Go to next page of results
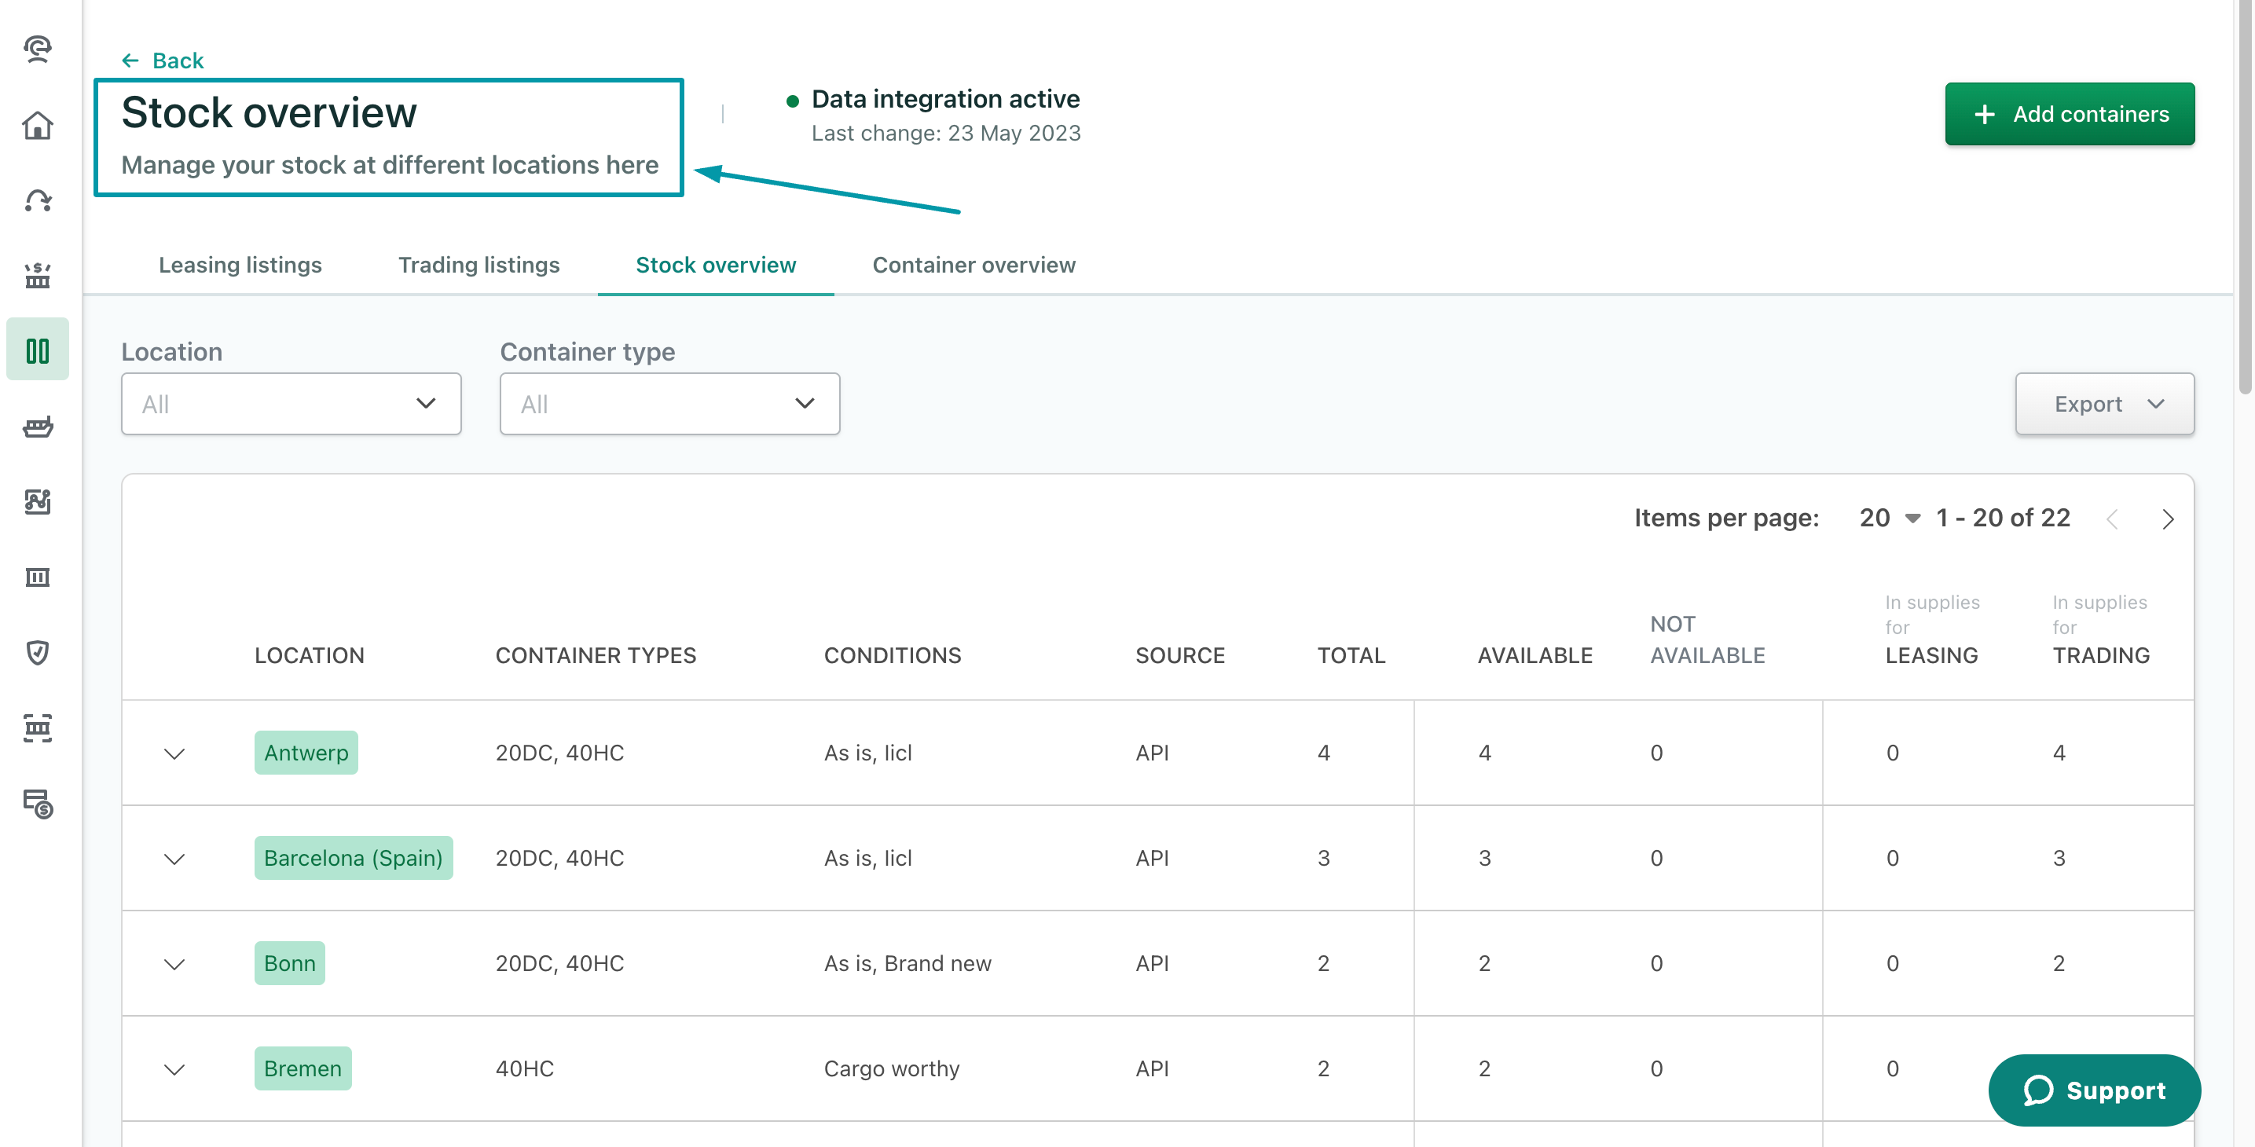Image resolution: width=2255 pixels, height=1147 pixels. click(x=2168, y=519)
